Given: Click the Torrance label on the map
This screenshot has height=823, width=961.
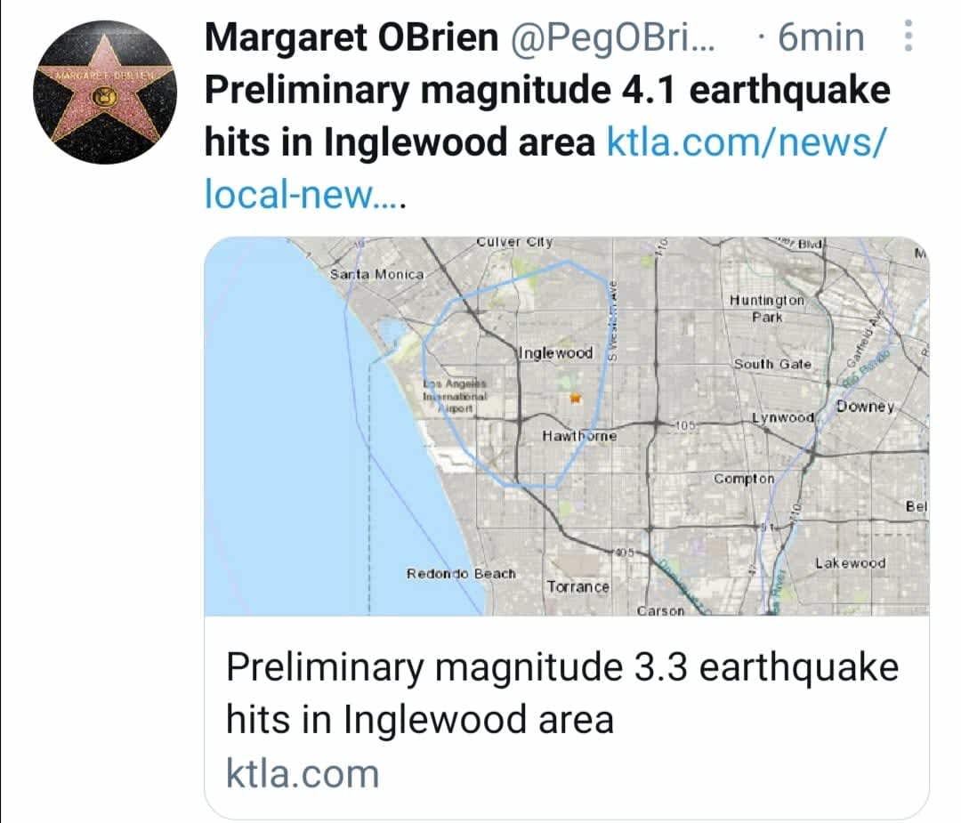Looking at the screenshot, I should pos(578,586).
